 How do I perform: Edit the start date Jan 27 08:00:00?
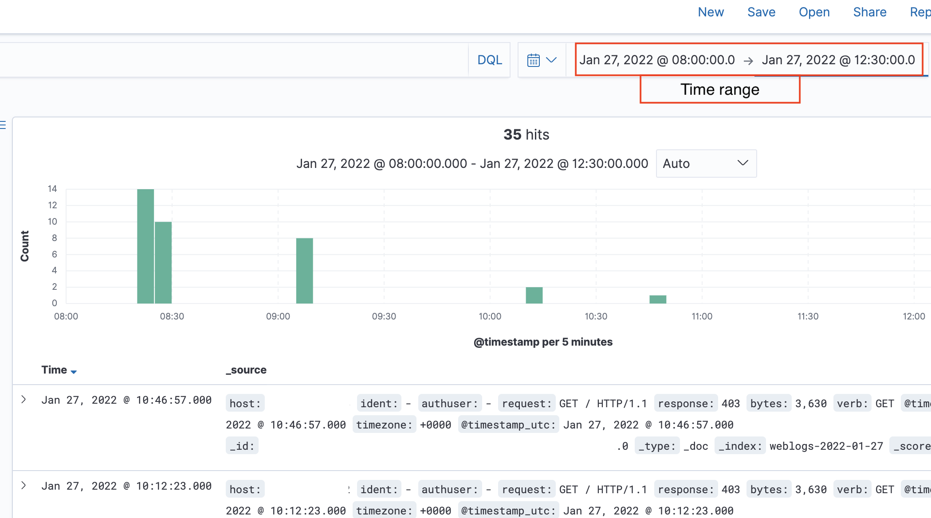657,60
